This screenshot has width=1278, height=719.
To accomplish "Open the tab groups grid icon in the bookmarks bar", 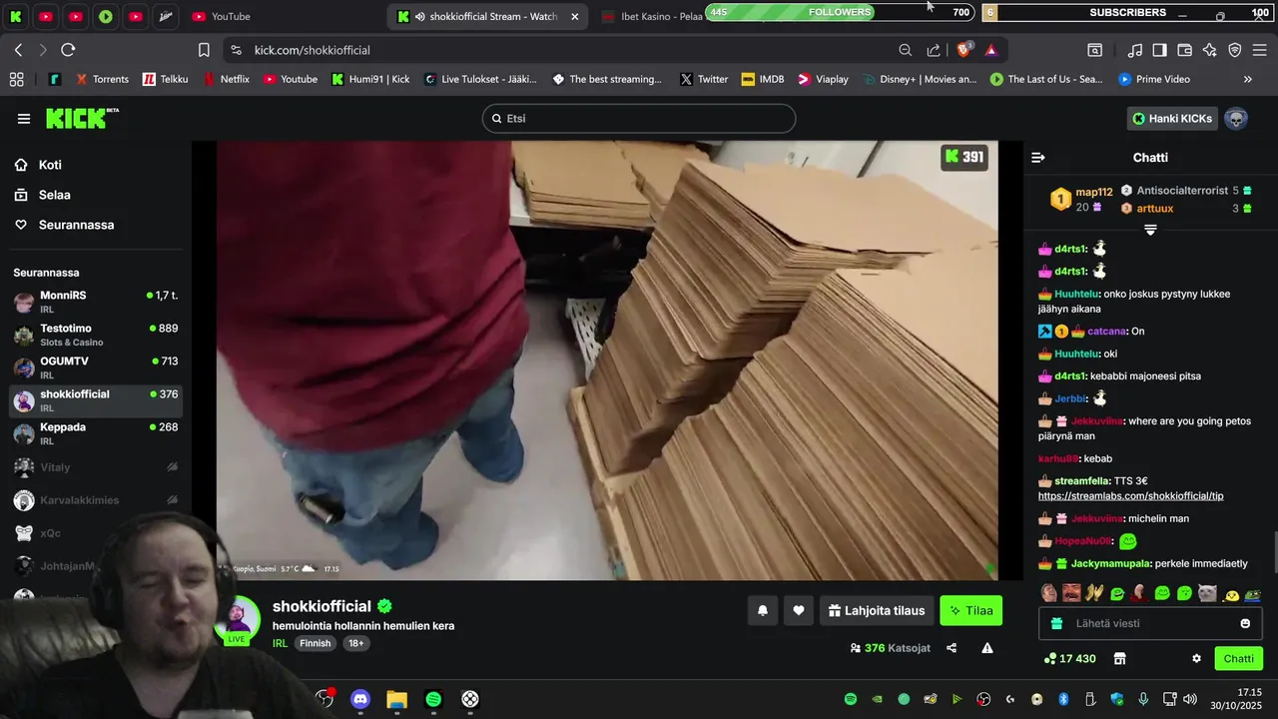I will pos(16,79).
